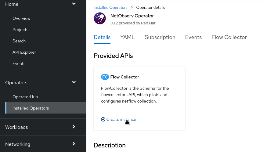Click the Create instance link
267x152 pixels.
coord(121,119)
